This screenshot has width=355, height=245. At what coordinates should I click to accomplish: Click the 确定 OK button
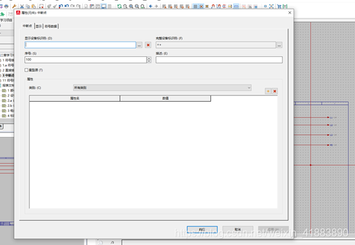[202, 230]
